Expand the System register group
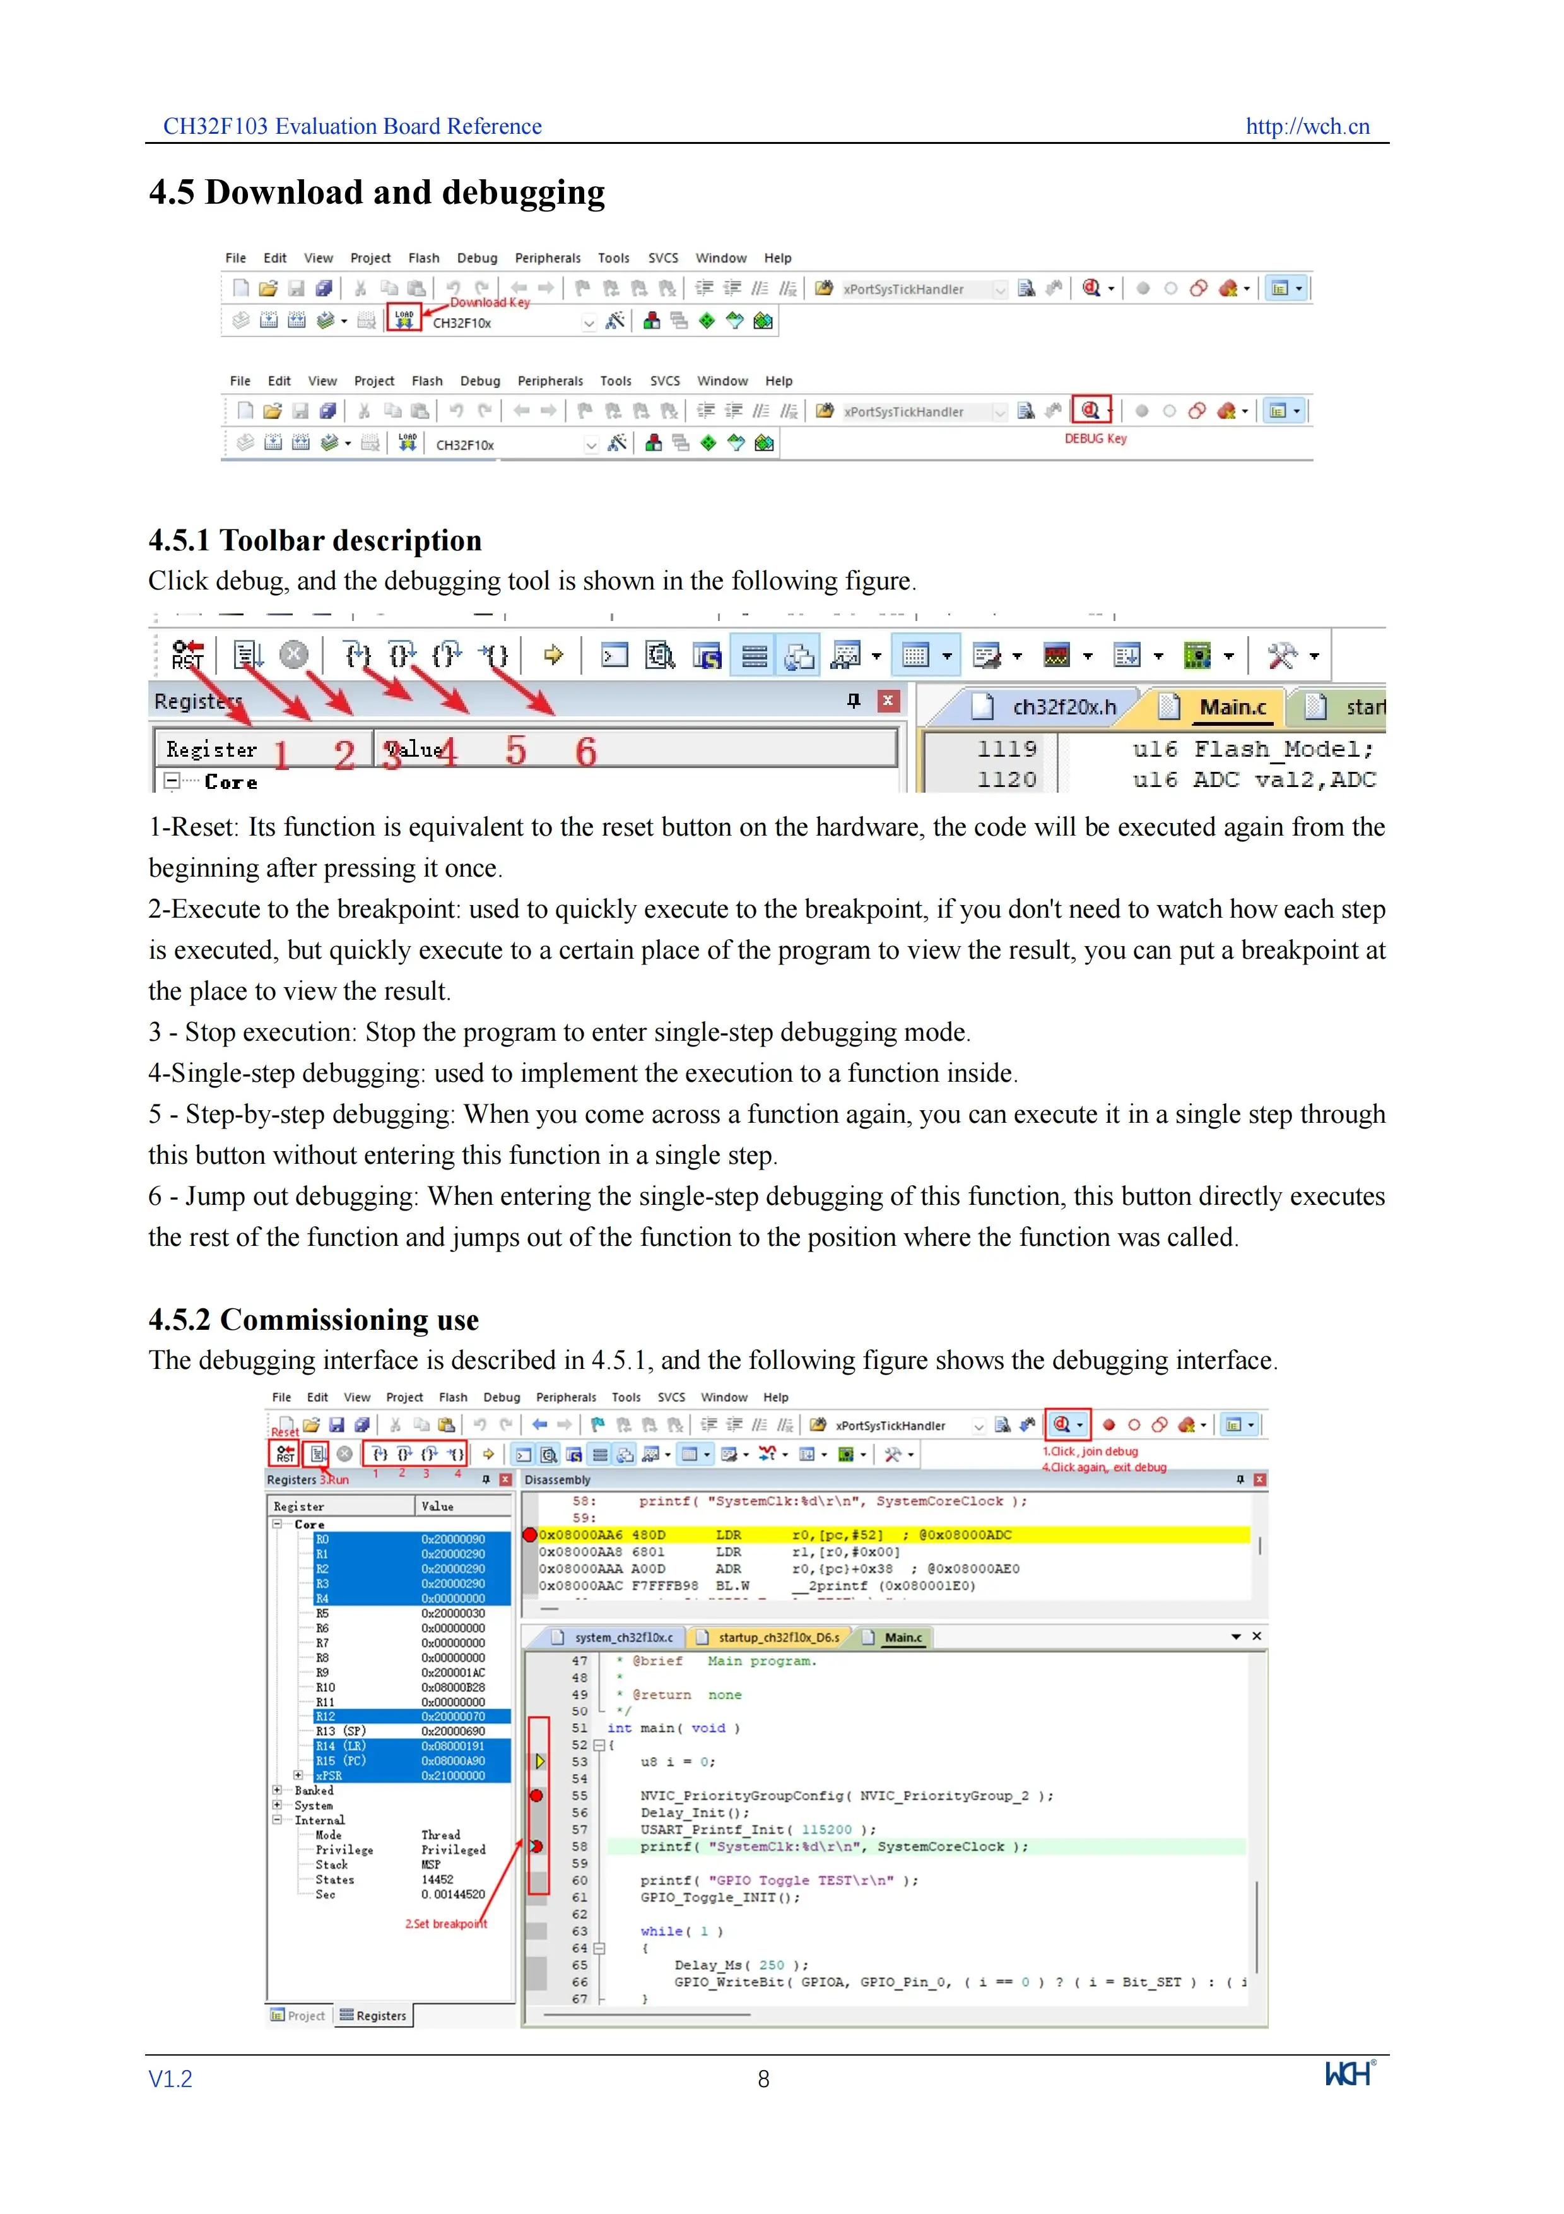The image size is (1564, 2214). 278,1805
